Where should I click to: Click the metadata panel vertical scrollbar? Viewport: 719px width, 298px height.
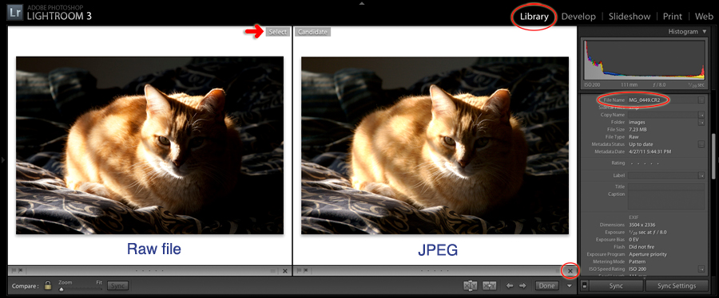click(713, 155)
